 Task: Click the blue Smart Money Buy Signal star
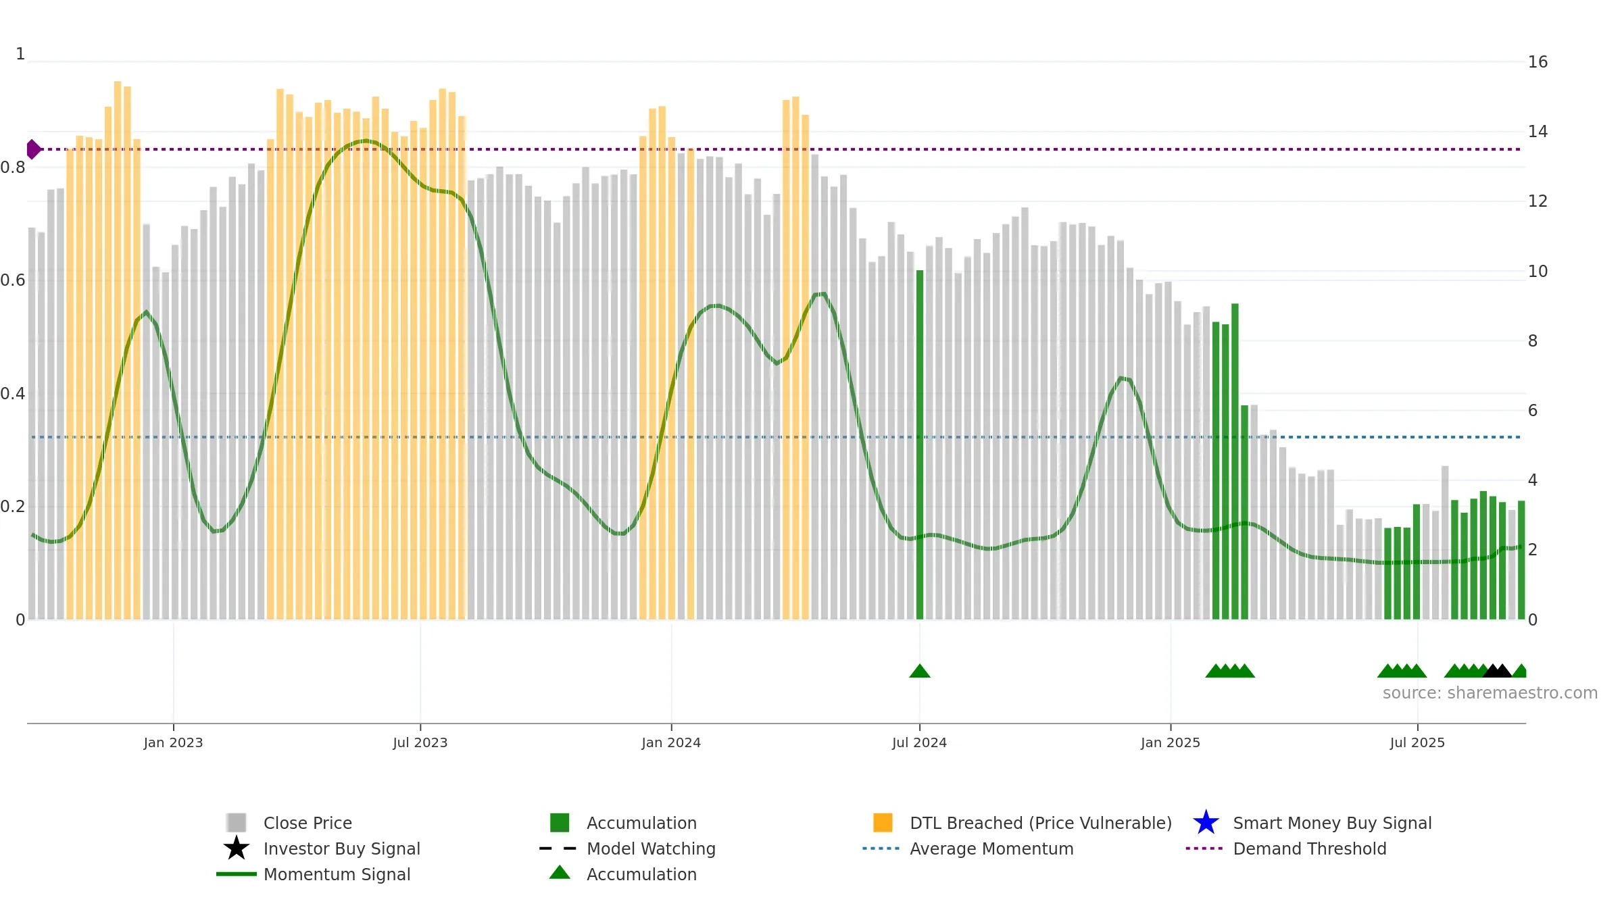click(1206, 822)
